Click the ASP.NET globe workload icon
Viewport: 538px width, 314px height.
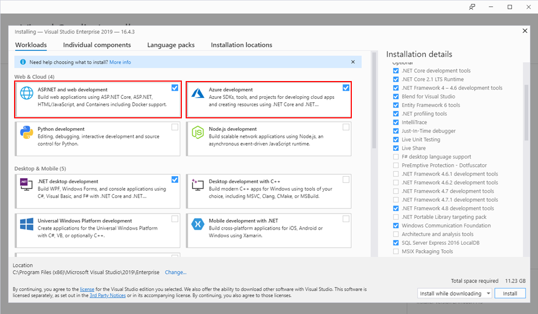pos(27,93)
